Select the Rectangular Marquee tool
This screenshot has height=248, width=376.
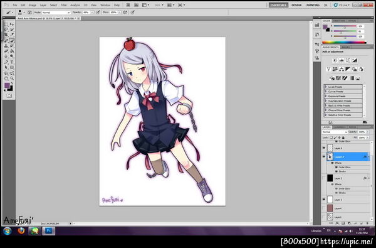click(x=6, y=24)
